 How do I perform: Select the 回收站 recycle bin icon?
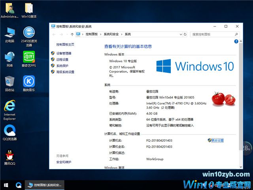[x=9, y=84]
